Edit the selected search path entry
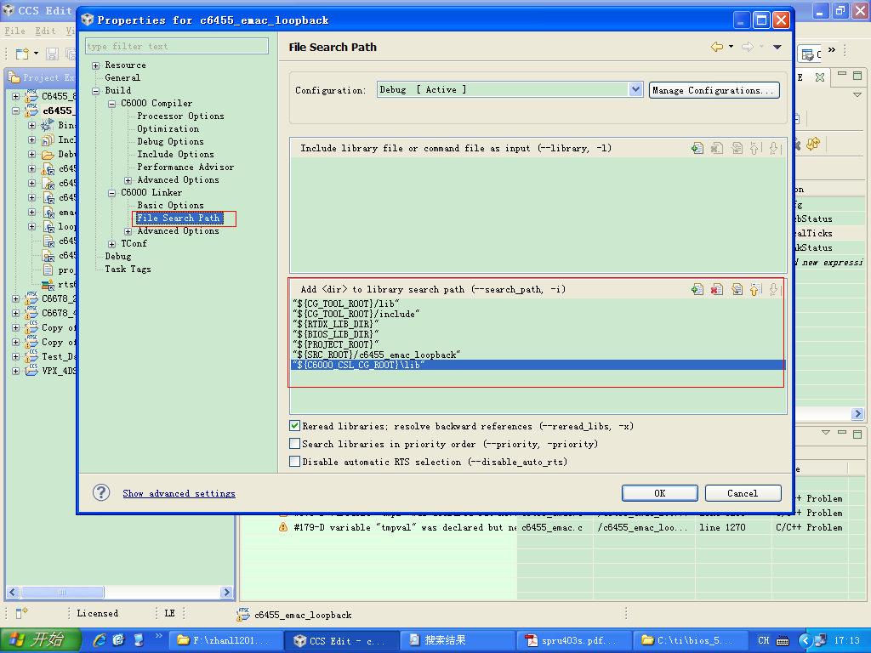 click(737, 289)
